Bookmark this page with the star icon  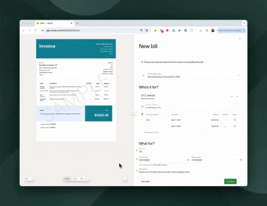146,30
